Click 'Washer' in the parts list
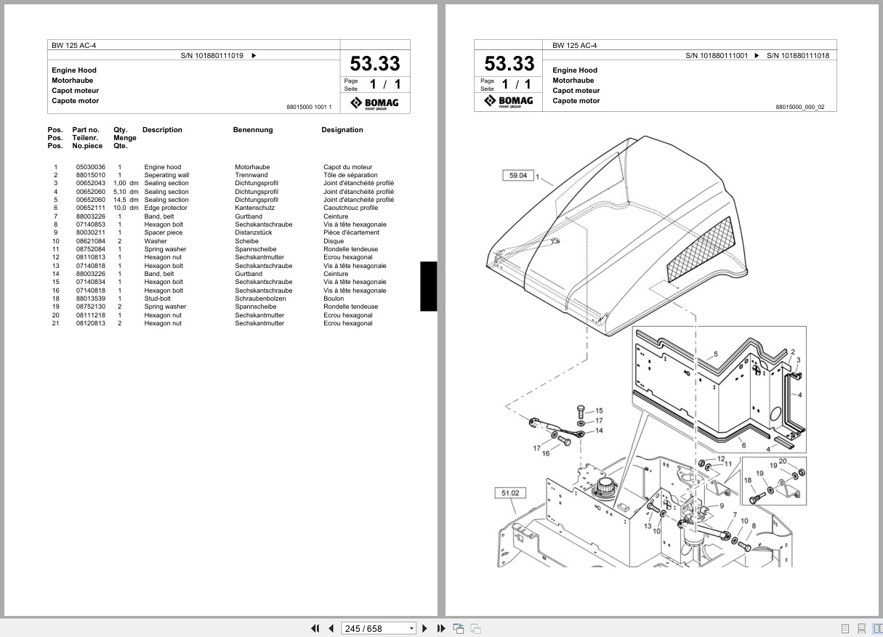 (x=156, y=241)
